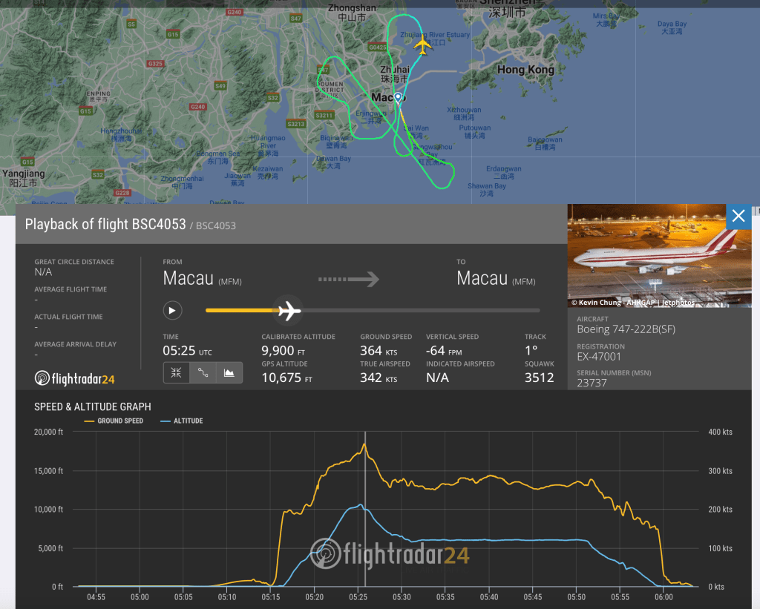Click the arrival airport Macau (MFM)
The width and height of the screenshot is (760, 609).
[x=495, y=279]
